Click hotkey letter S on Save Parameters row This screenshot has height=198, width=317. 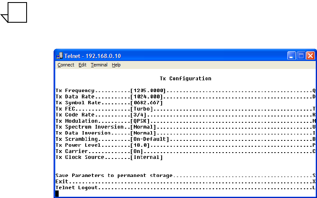(x=314, y=175)
